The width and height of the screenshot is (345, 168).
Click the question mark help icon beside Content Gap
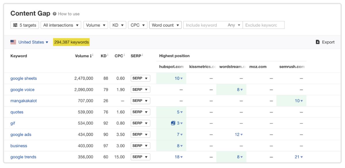tap(55, 14)
